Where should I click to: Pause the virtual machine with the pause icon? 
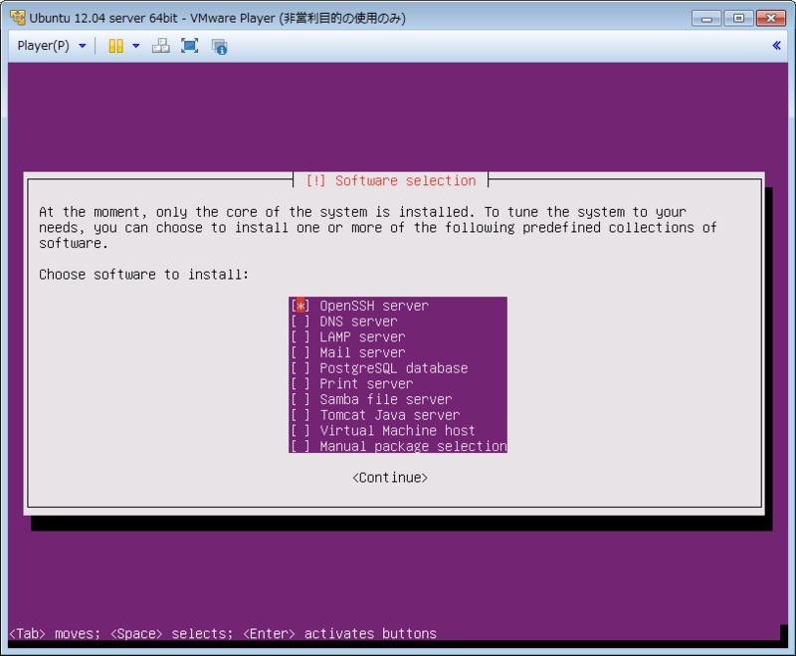(x=116, y=46)
